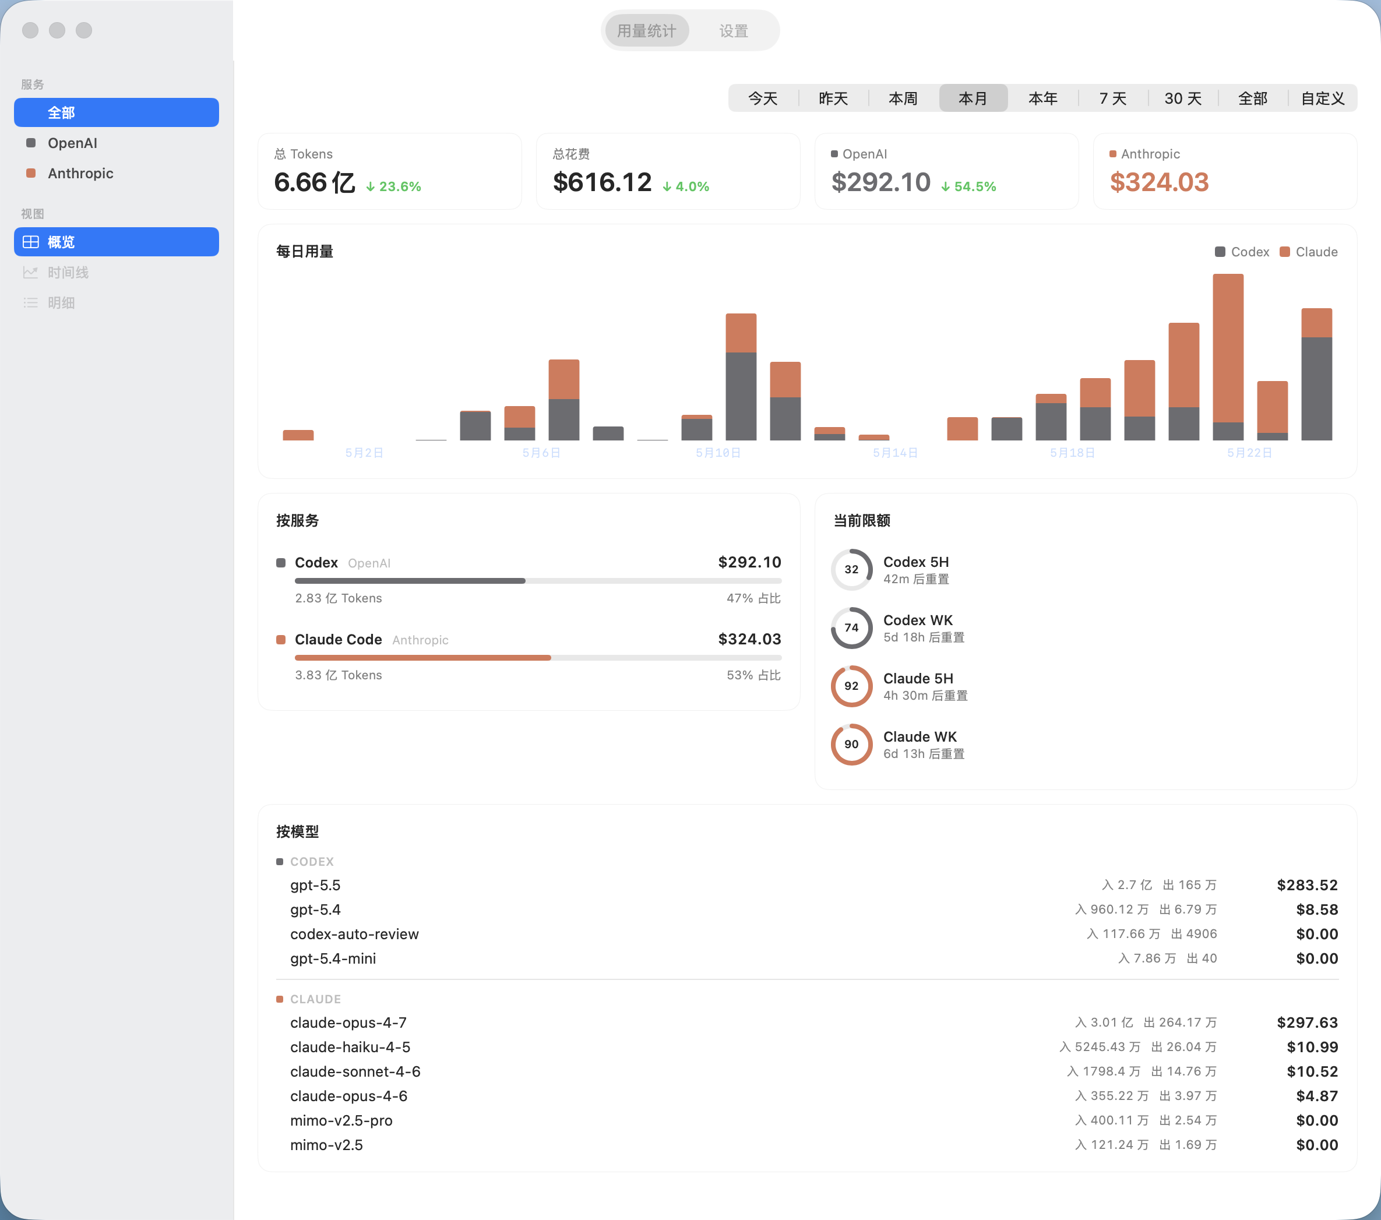This screenshot has height=1220, width=1381.
Task: Click the Claude Code Anthropic row title
Action: (372, 640)
